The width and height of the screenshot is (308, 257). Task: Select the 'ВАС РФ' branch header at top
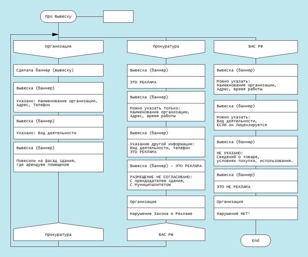tap(256, 47)
